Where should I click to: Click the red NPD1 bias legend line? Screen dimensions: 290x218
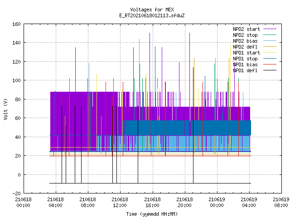(270, 64)
